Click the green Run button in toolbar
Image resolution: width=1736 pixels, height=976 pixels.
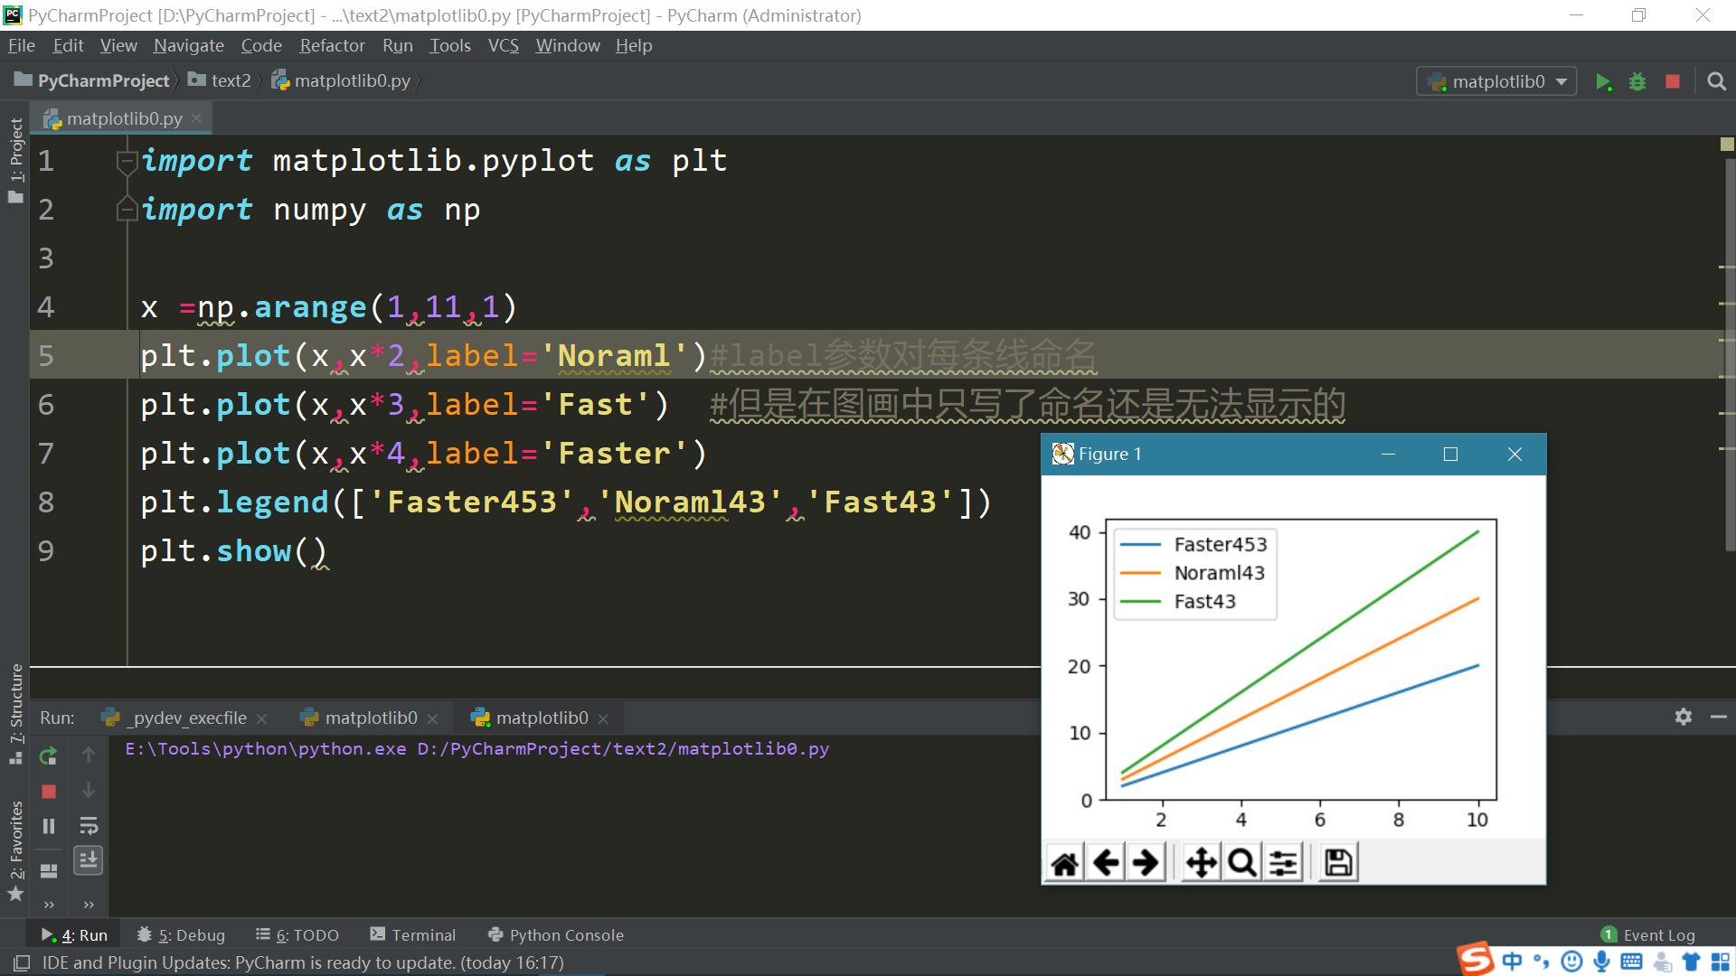coord(1603,82)
